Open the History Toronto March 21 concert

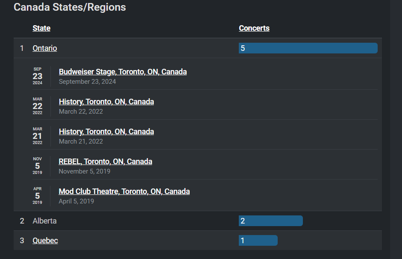(106, 131)
